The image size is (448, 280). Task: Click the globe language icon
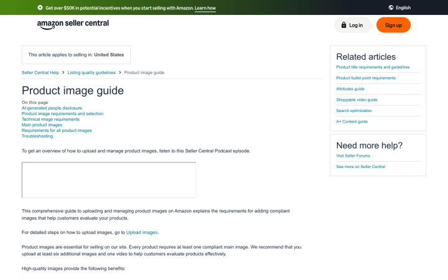coord(391,7)
